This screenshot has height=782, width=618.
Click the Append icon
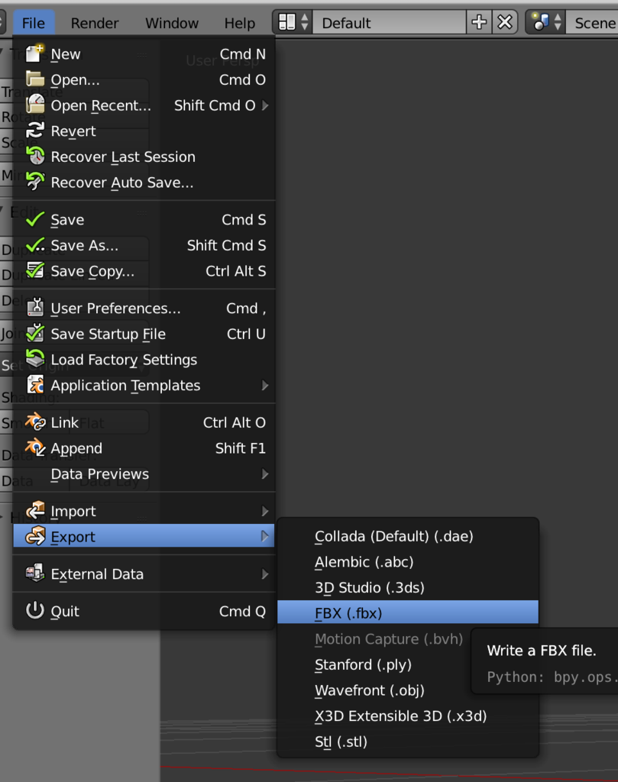click(35, 448)
